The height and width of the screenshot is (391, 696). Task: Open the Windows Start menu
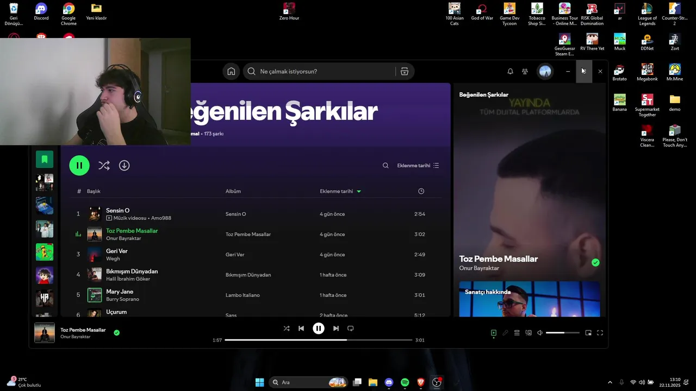pos(260,382)
